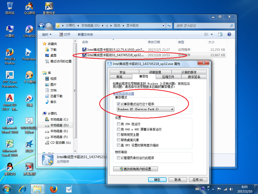Switch to the 压缩文件 tab

(x=168, y=77)
